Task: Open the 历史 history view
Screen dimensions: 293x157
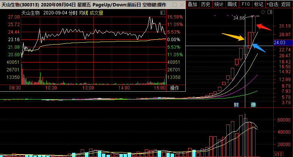Action: point(206,4)
